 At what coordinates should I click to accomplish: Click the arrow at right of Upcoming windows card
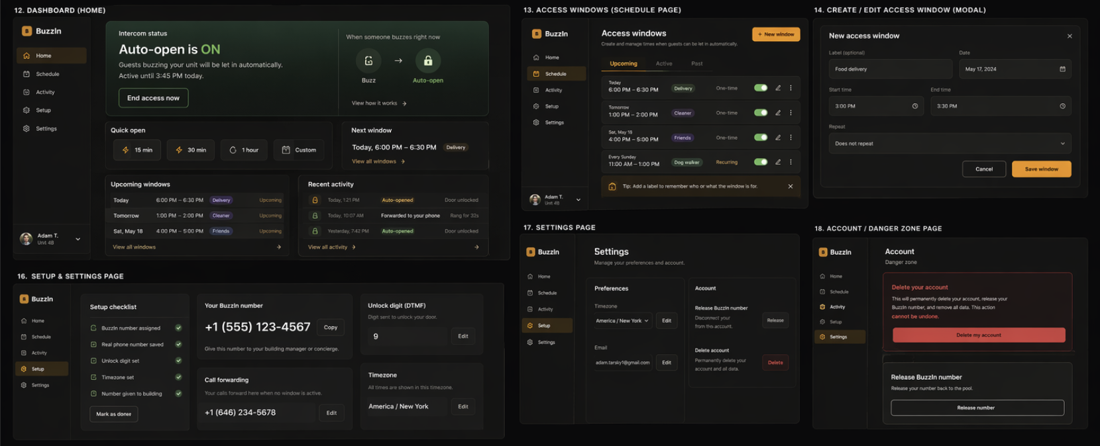278,247
